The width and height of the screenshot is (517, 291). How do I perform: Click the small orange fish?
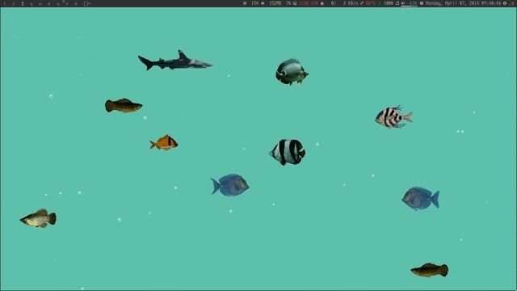coord(164,142)
